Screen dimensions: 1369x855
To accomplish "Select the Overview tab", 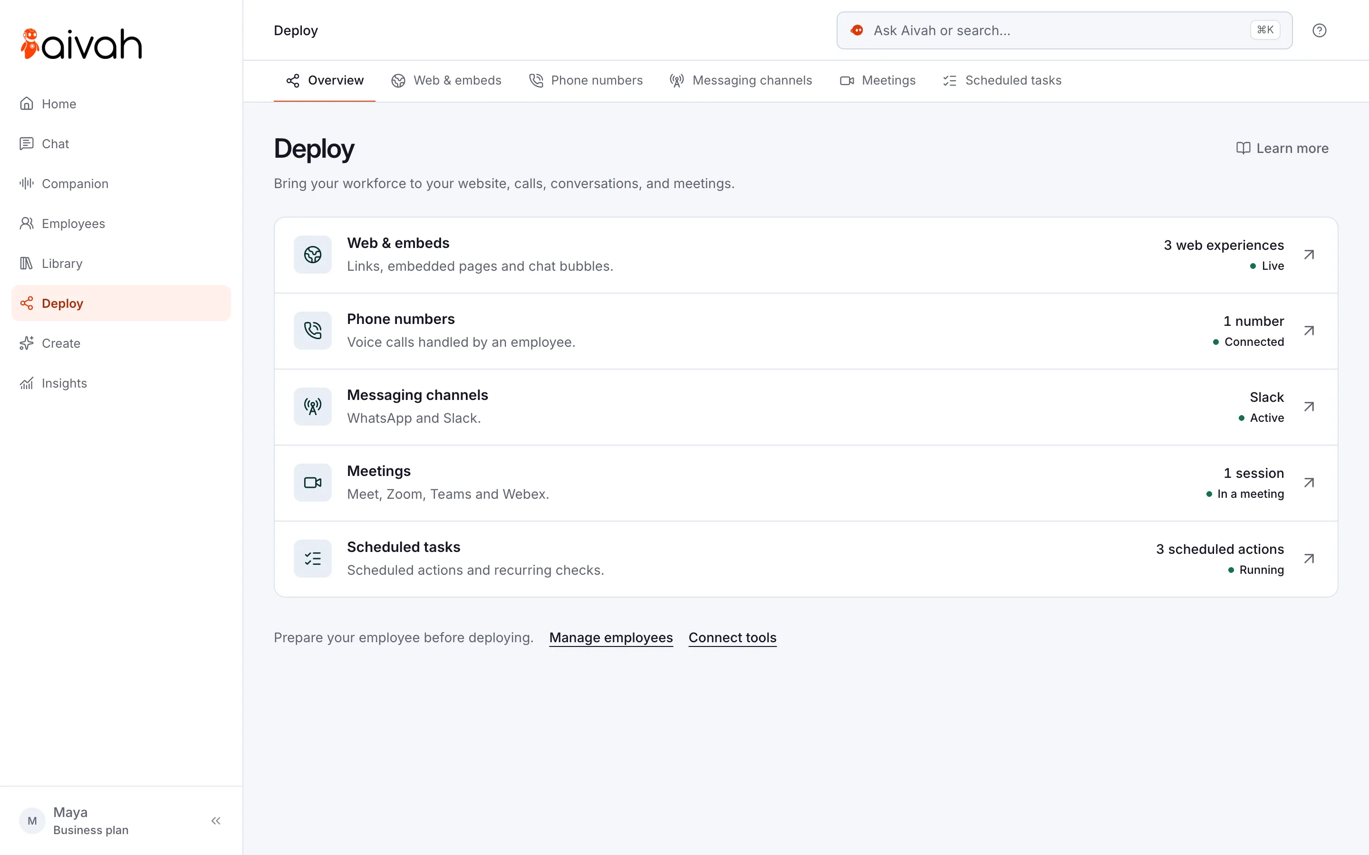I will 325,80.
